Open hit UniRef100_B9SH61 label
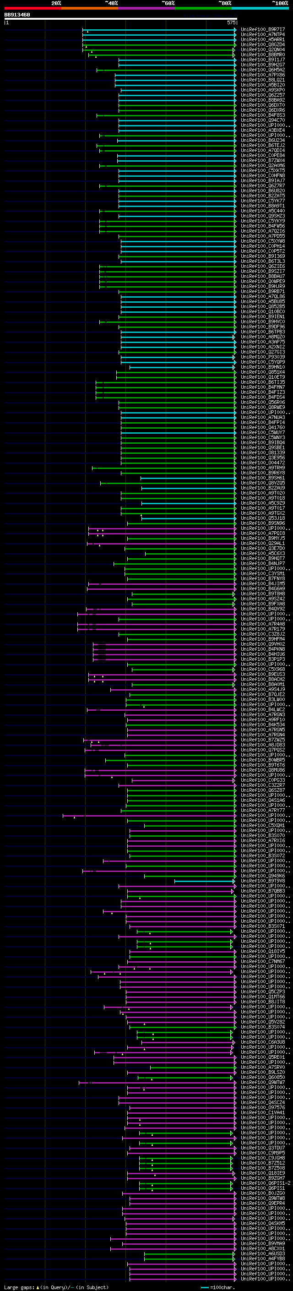Screen dimensions: 293x1291 [263, 478]
